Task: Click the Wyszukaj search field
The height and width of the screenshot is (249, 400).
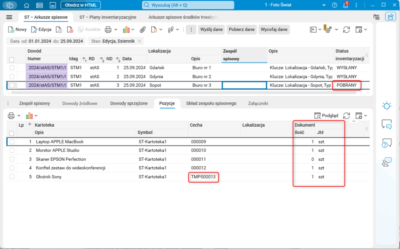Action: [x=188, y=5]
